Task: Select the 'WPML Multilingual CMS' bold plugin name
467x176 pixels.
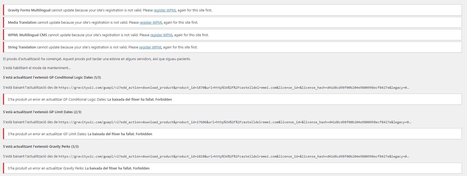Action: (x=27, y=35)
